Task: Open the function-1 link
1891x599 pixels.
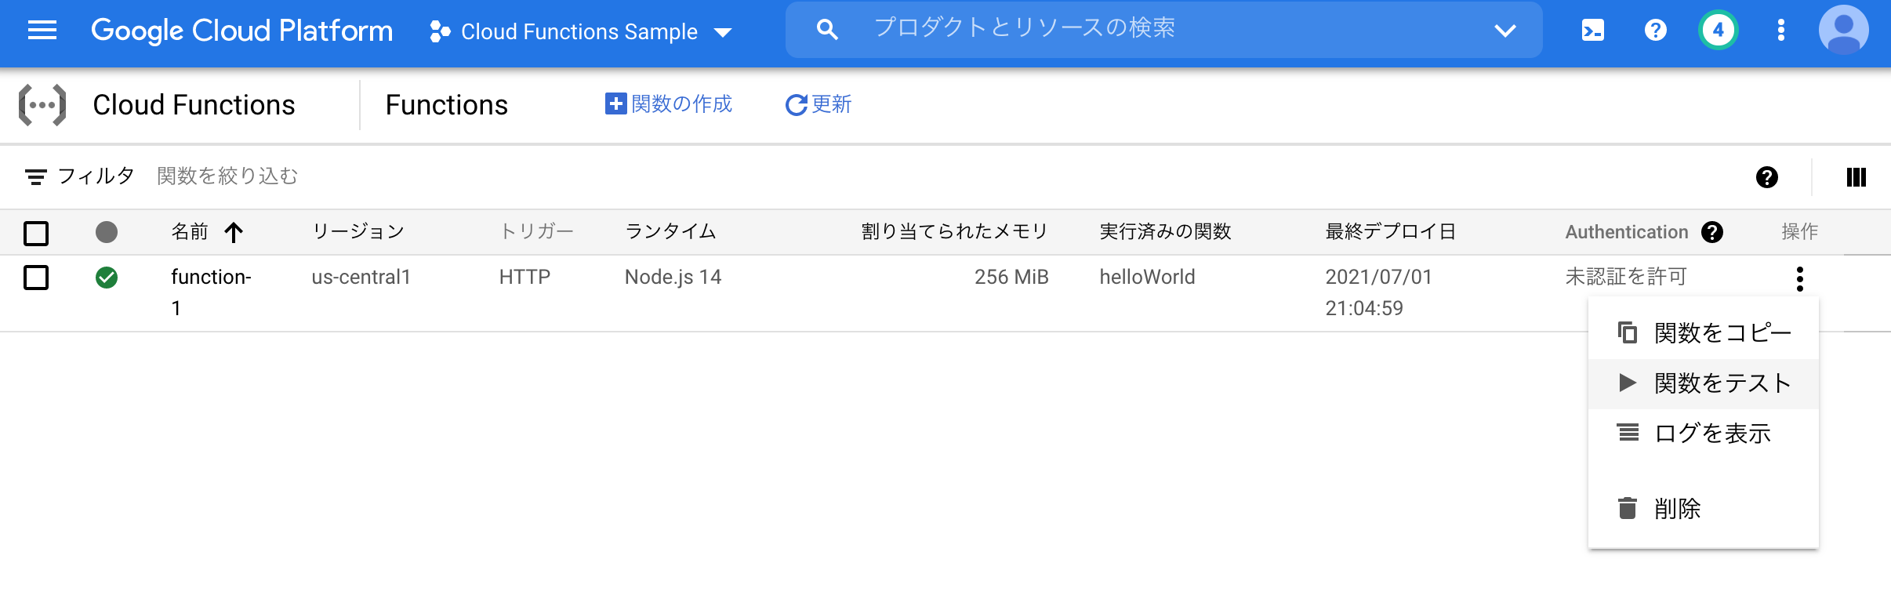Action: (211, 292)
